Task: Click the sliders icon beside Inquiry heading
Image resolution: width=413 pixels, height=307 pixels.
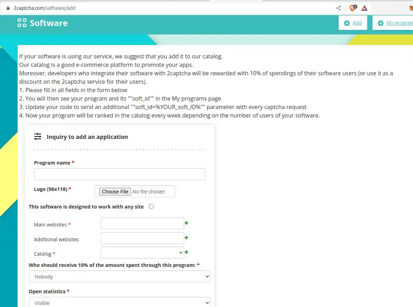Action: (38, 137)
